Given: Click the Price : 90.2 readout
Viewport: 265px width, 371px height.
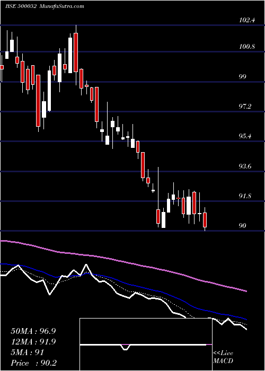Looking at the screenshot, I should [34, 363].
